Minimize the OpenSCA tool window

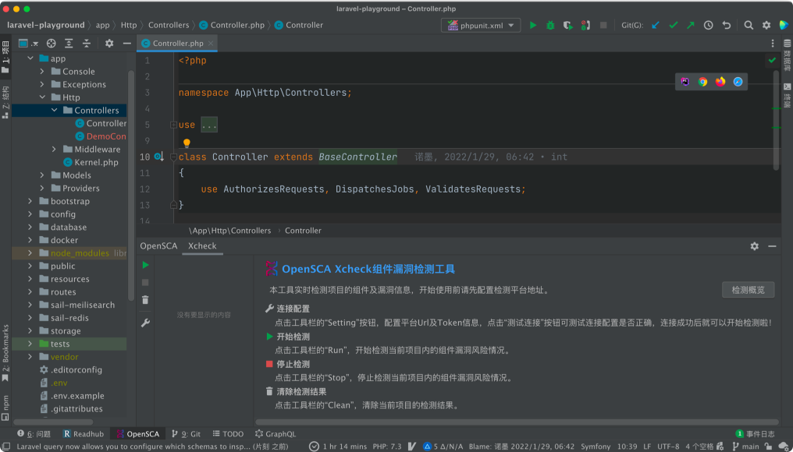[x=772, y=246]
